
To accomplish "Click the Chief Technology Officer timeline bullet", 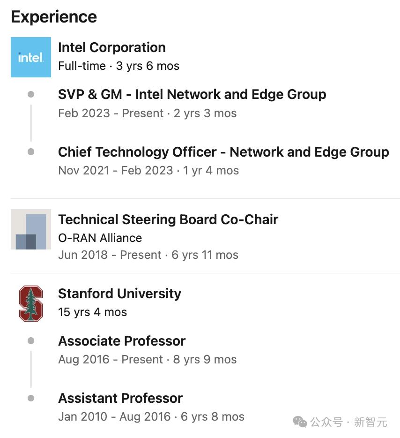I will [x=31, y=152].
